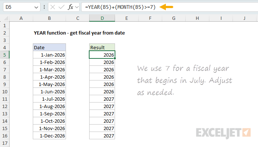Select result cell beside 1-Jun-2026

pos(102,92)
